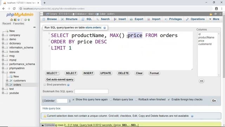Select productName in Columns list
Image resolution: width=225 pixels, height=127 pixels.
(x=206, y=37)
